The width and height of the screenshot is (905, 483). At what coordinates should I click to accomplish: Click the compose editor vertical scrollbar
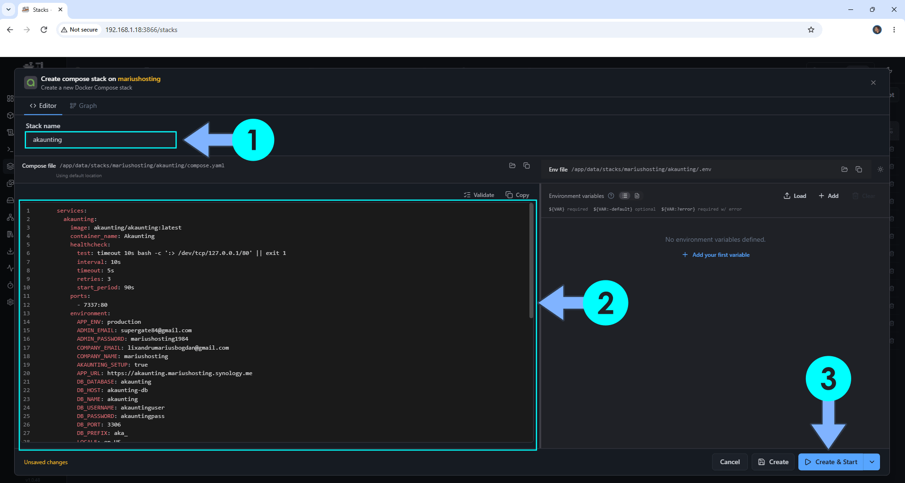pos(531,261)
